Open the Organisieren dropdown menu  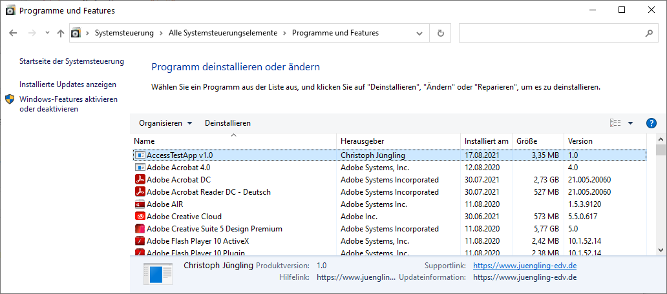pyautogui.click(x=165, y=123)
